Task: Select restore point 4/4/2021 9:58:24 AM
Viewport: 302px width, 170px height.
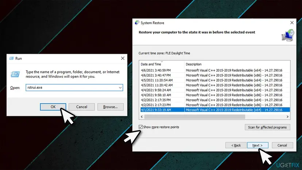Action: tap(214, 90)
